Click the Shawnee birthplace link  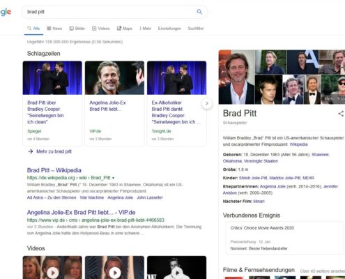[x=320, y=154]
